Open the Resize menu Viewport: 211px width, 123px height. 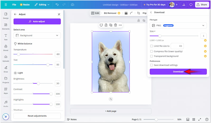coord(25,4)
